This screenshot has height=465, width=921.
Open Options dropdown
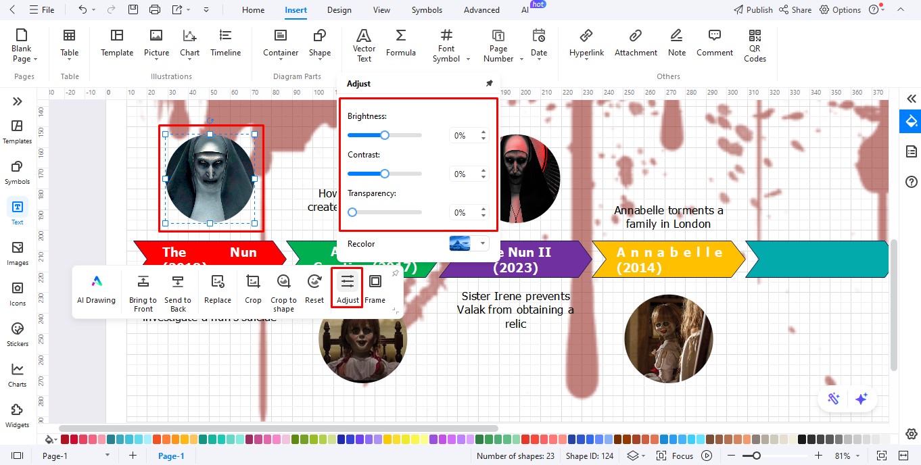point(840,10)
